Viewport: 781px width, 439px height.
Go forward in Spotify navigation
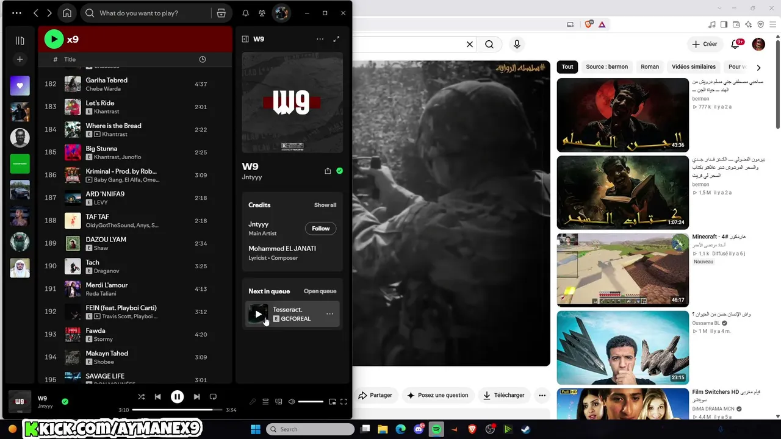click(49, 13)
